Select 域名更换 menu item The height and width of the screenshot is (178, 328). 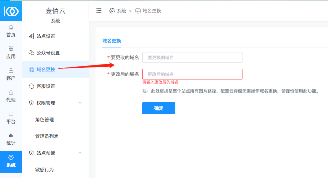pyautogui.click(x=55, y=69)
